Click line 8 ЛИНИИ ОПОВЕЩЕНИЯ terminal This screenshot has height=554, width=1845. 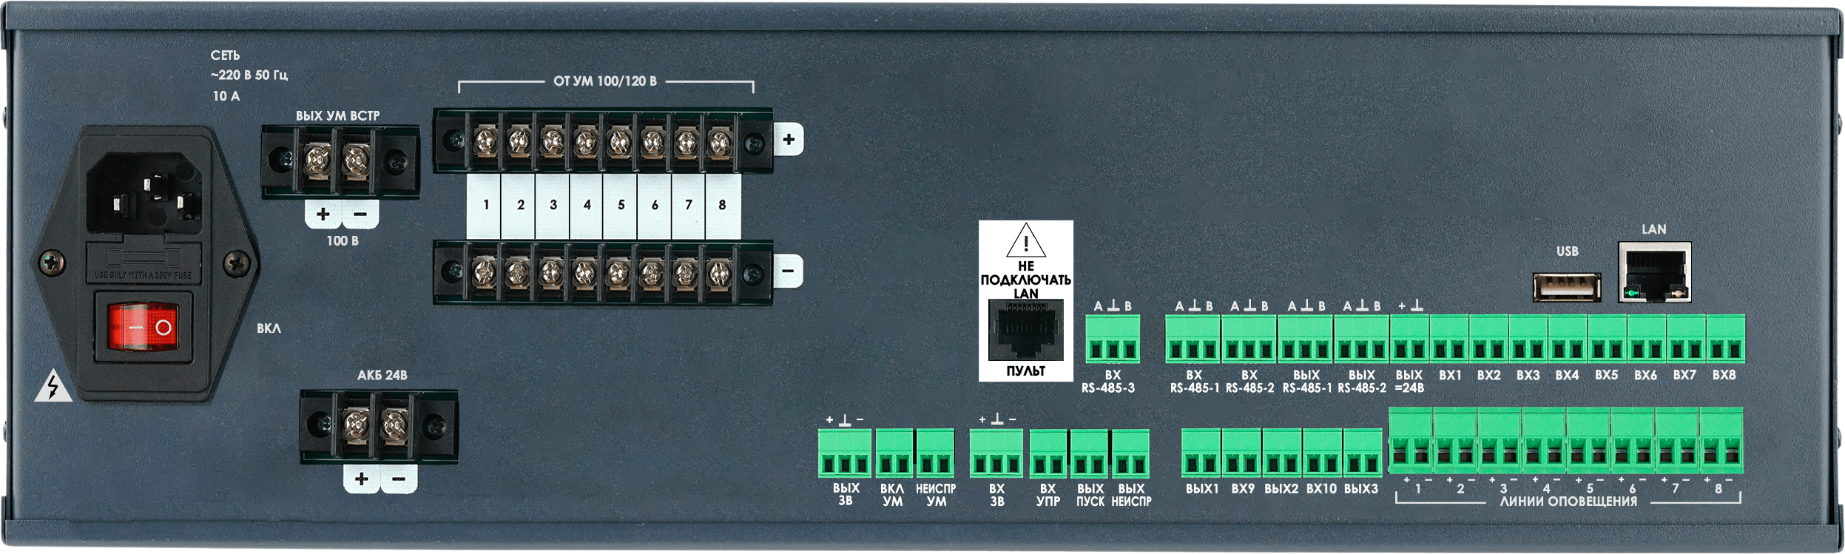pos(1721,441)
